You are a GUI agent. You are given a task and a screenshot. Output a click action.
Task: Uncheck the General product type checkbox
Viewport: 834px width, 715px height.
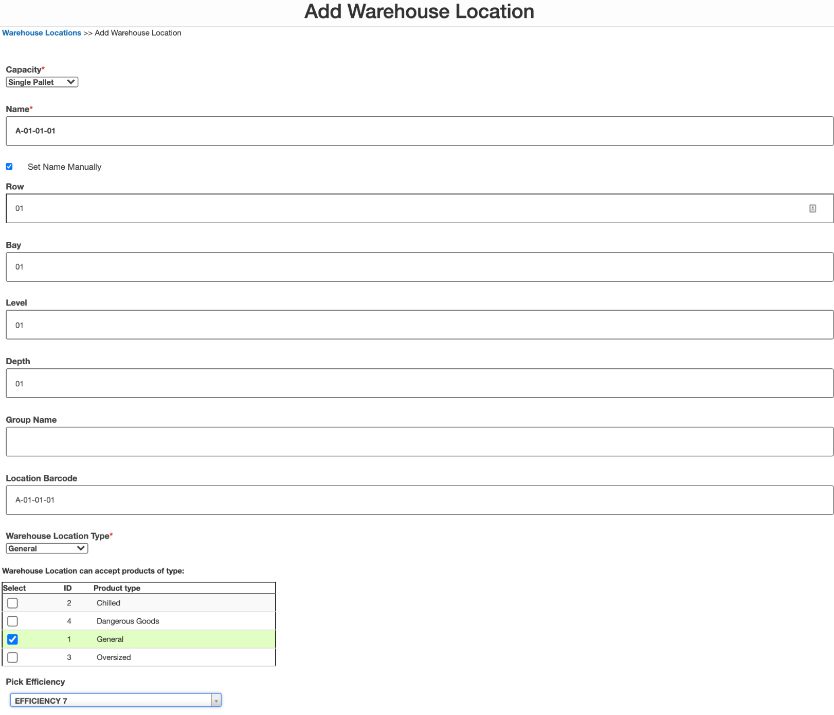12,639
